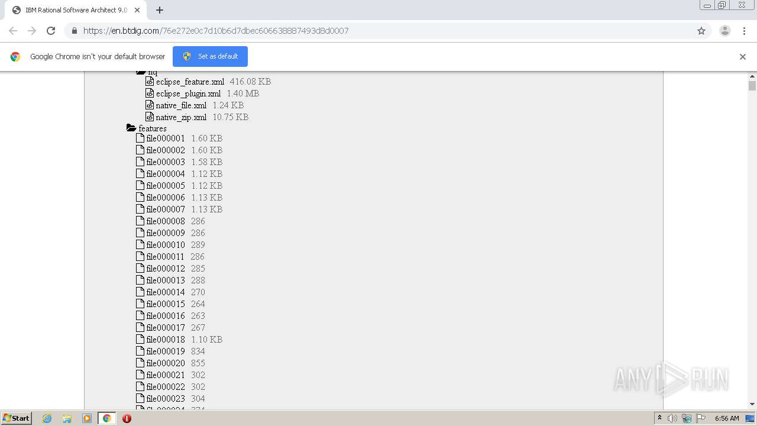The height and width of the screenshot is (426, 757).
Task: Click the file000019 entry
Action: point(166,351)
